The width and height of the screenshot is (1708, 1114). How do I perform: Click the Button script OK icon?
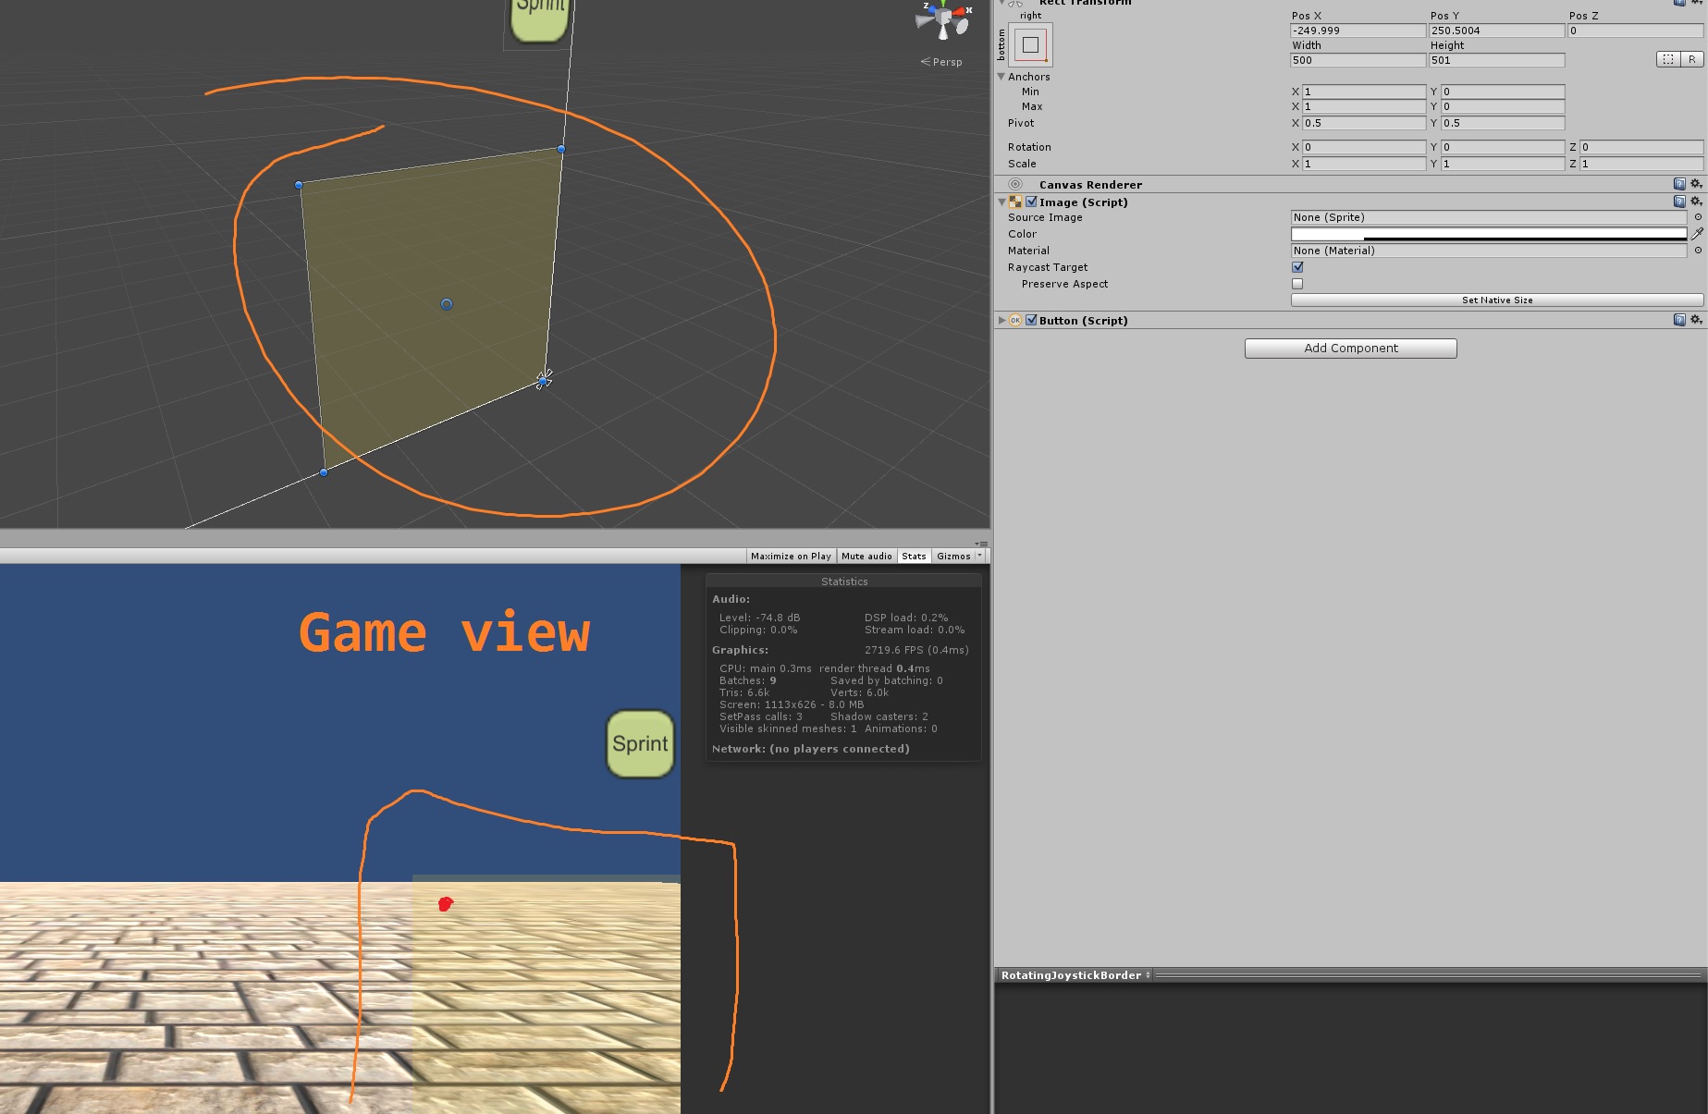(1015, 320)
